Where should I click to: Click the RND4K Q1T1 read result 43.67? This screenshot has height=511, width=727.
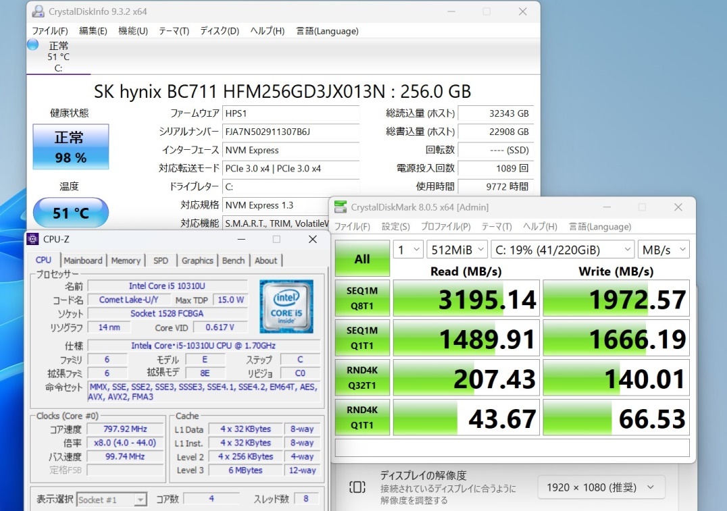tap(466, 417)
